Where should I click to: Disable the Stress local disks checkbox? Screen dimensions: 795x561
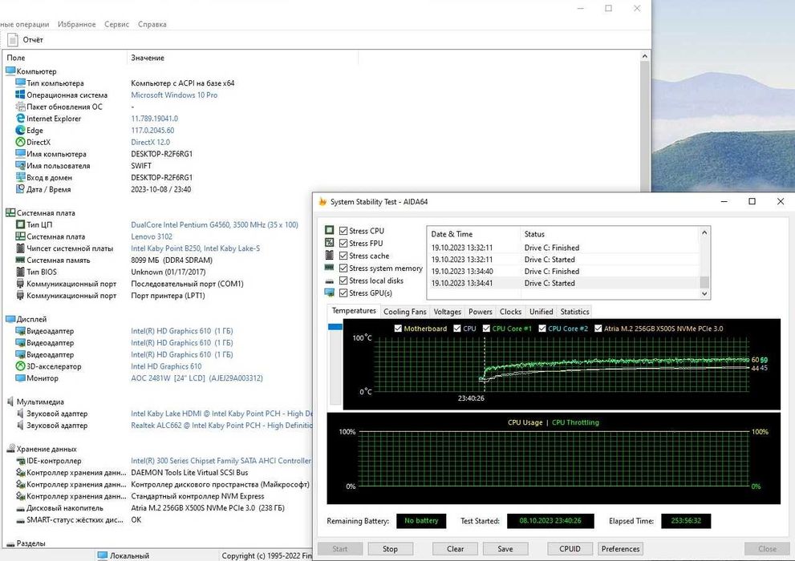pyautogui.click(x=343, y=280)
